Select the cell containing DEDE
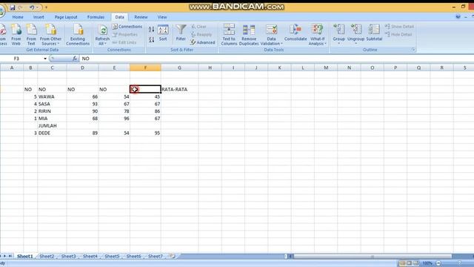This screenshot has width=474, height=267. (52, 133)
